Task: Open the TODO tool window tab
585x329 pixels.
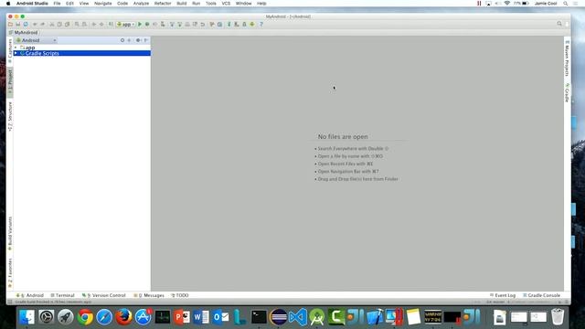Action: pyautogui.click(x=180, y=295)
